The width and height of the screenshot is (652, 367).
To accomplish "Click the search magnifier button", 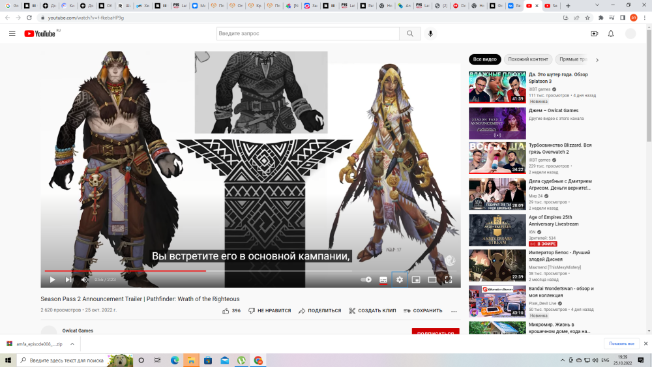I will click(409, 33).
